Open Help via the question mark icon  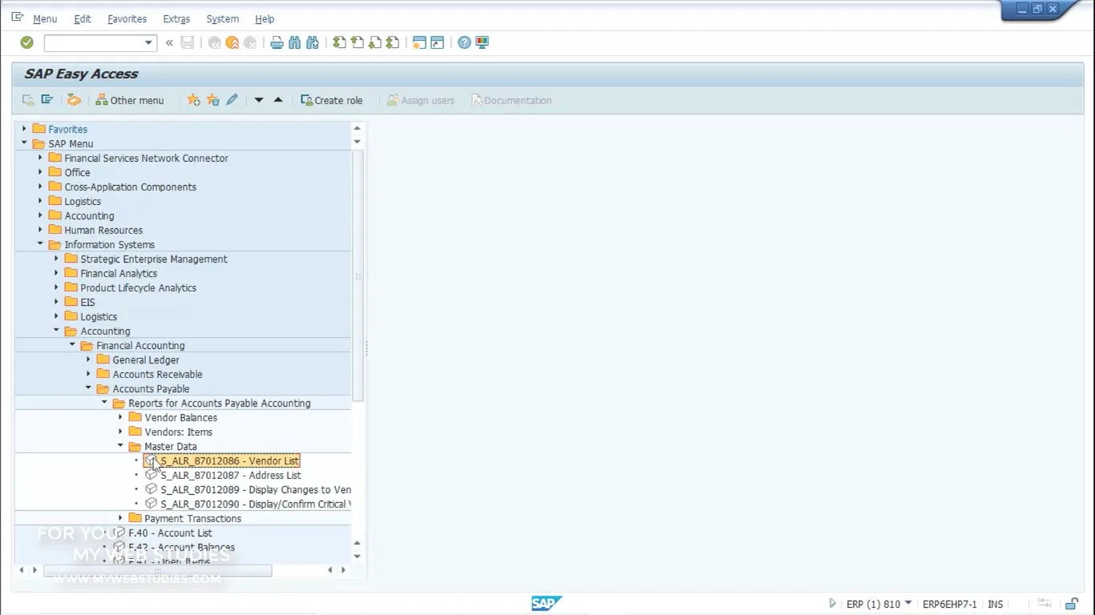click(465, 42)
